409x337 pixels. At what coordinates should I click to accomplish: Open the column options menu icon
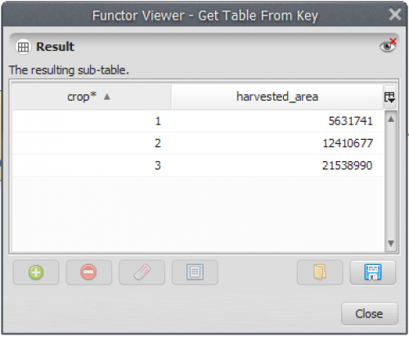pyautogui.click(x=389, y=97)
